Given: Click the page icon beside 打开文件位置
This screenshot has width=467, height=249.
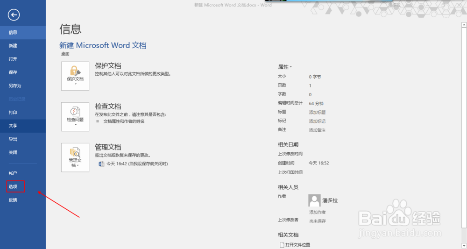Looking at the screenshot, I should [282, 245].
